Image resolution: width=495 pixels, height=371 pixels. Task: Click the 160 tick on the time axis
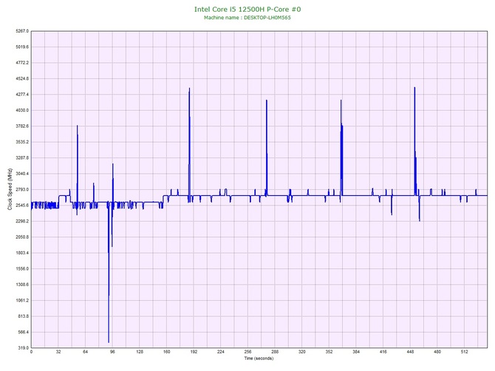[167, 352]
